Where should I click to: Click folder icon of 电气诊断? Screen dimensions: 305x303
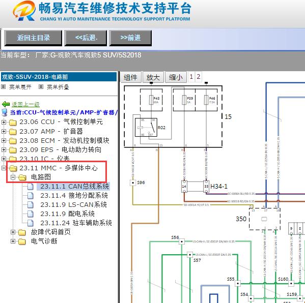(22, 241)
